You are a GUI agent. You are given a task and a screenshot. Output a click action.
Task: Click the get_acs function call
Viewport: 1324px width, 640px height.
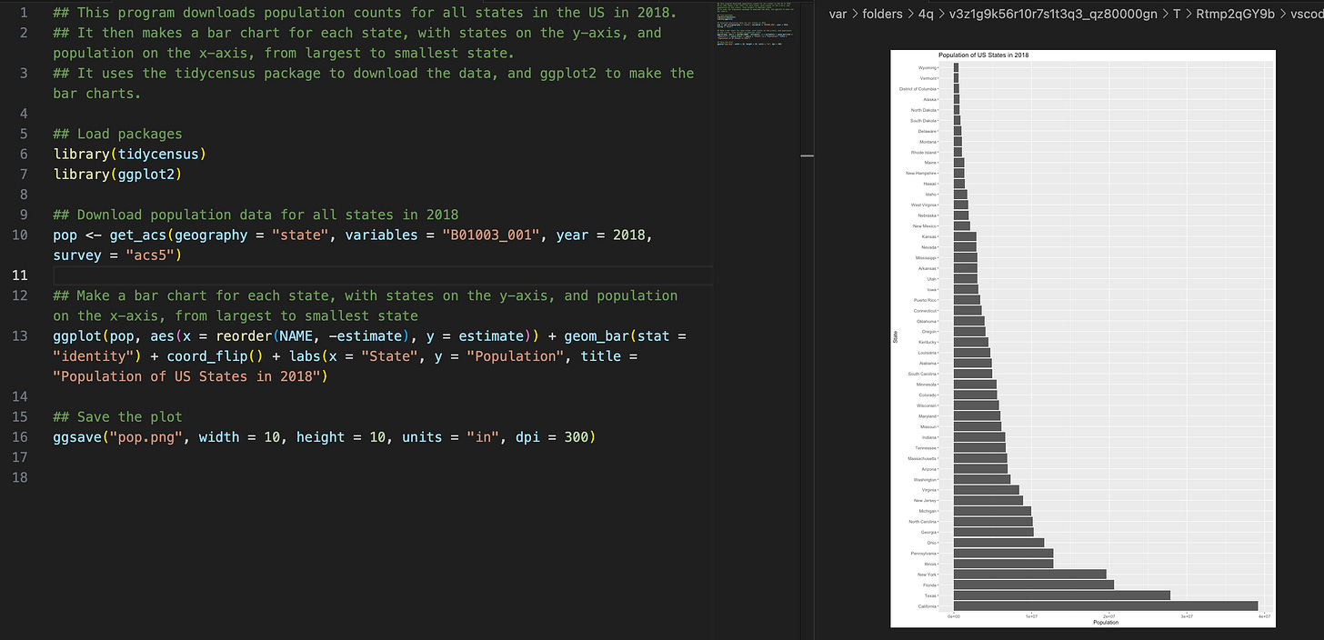pyautogui.click(x=137, y=235)
